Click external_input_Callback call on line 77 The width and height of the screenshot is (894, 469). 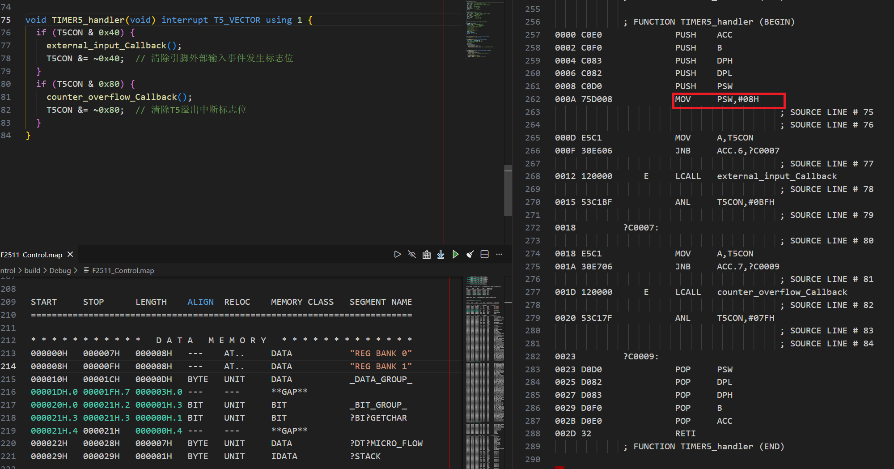(x=106, y=46)
